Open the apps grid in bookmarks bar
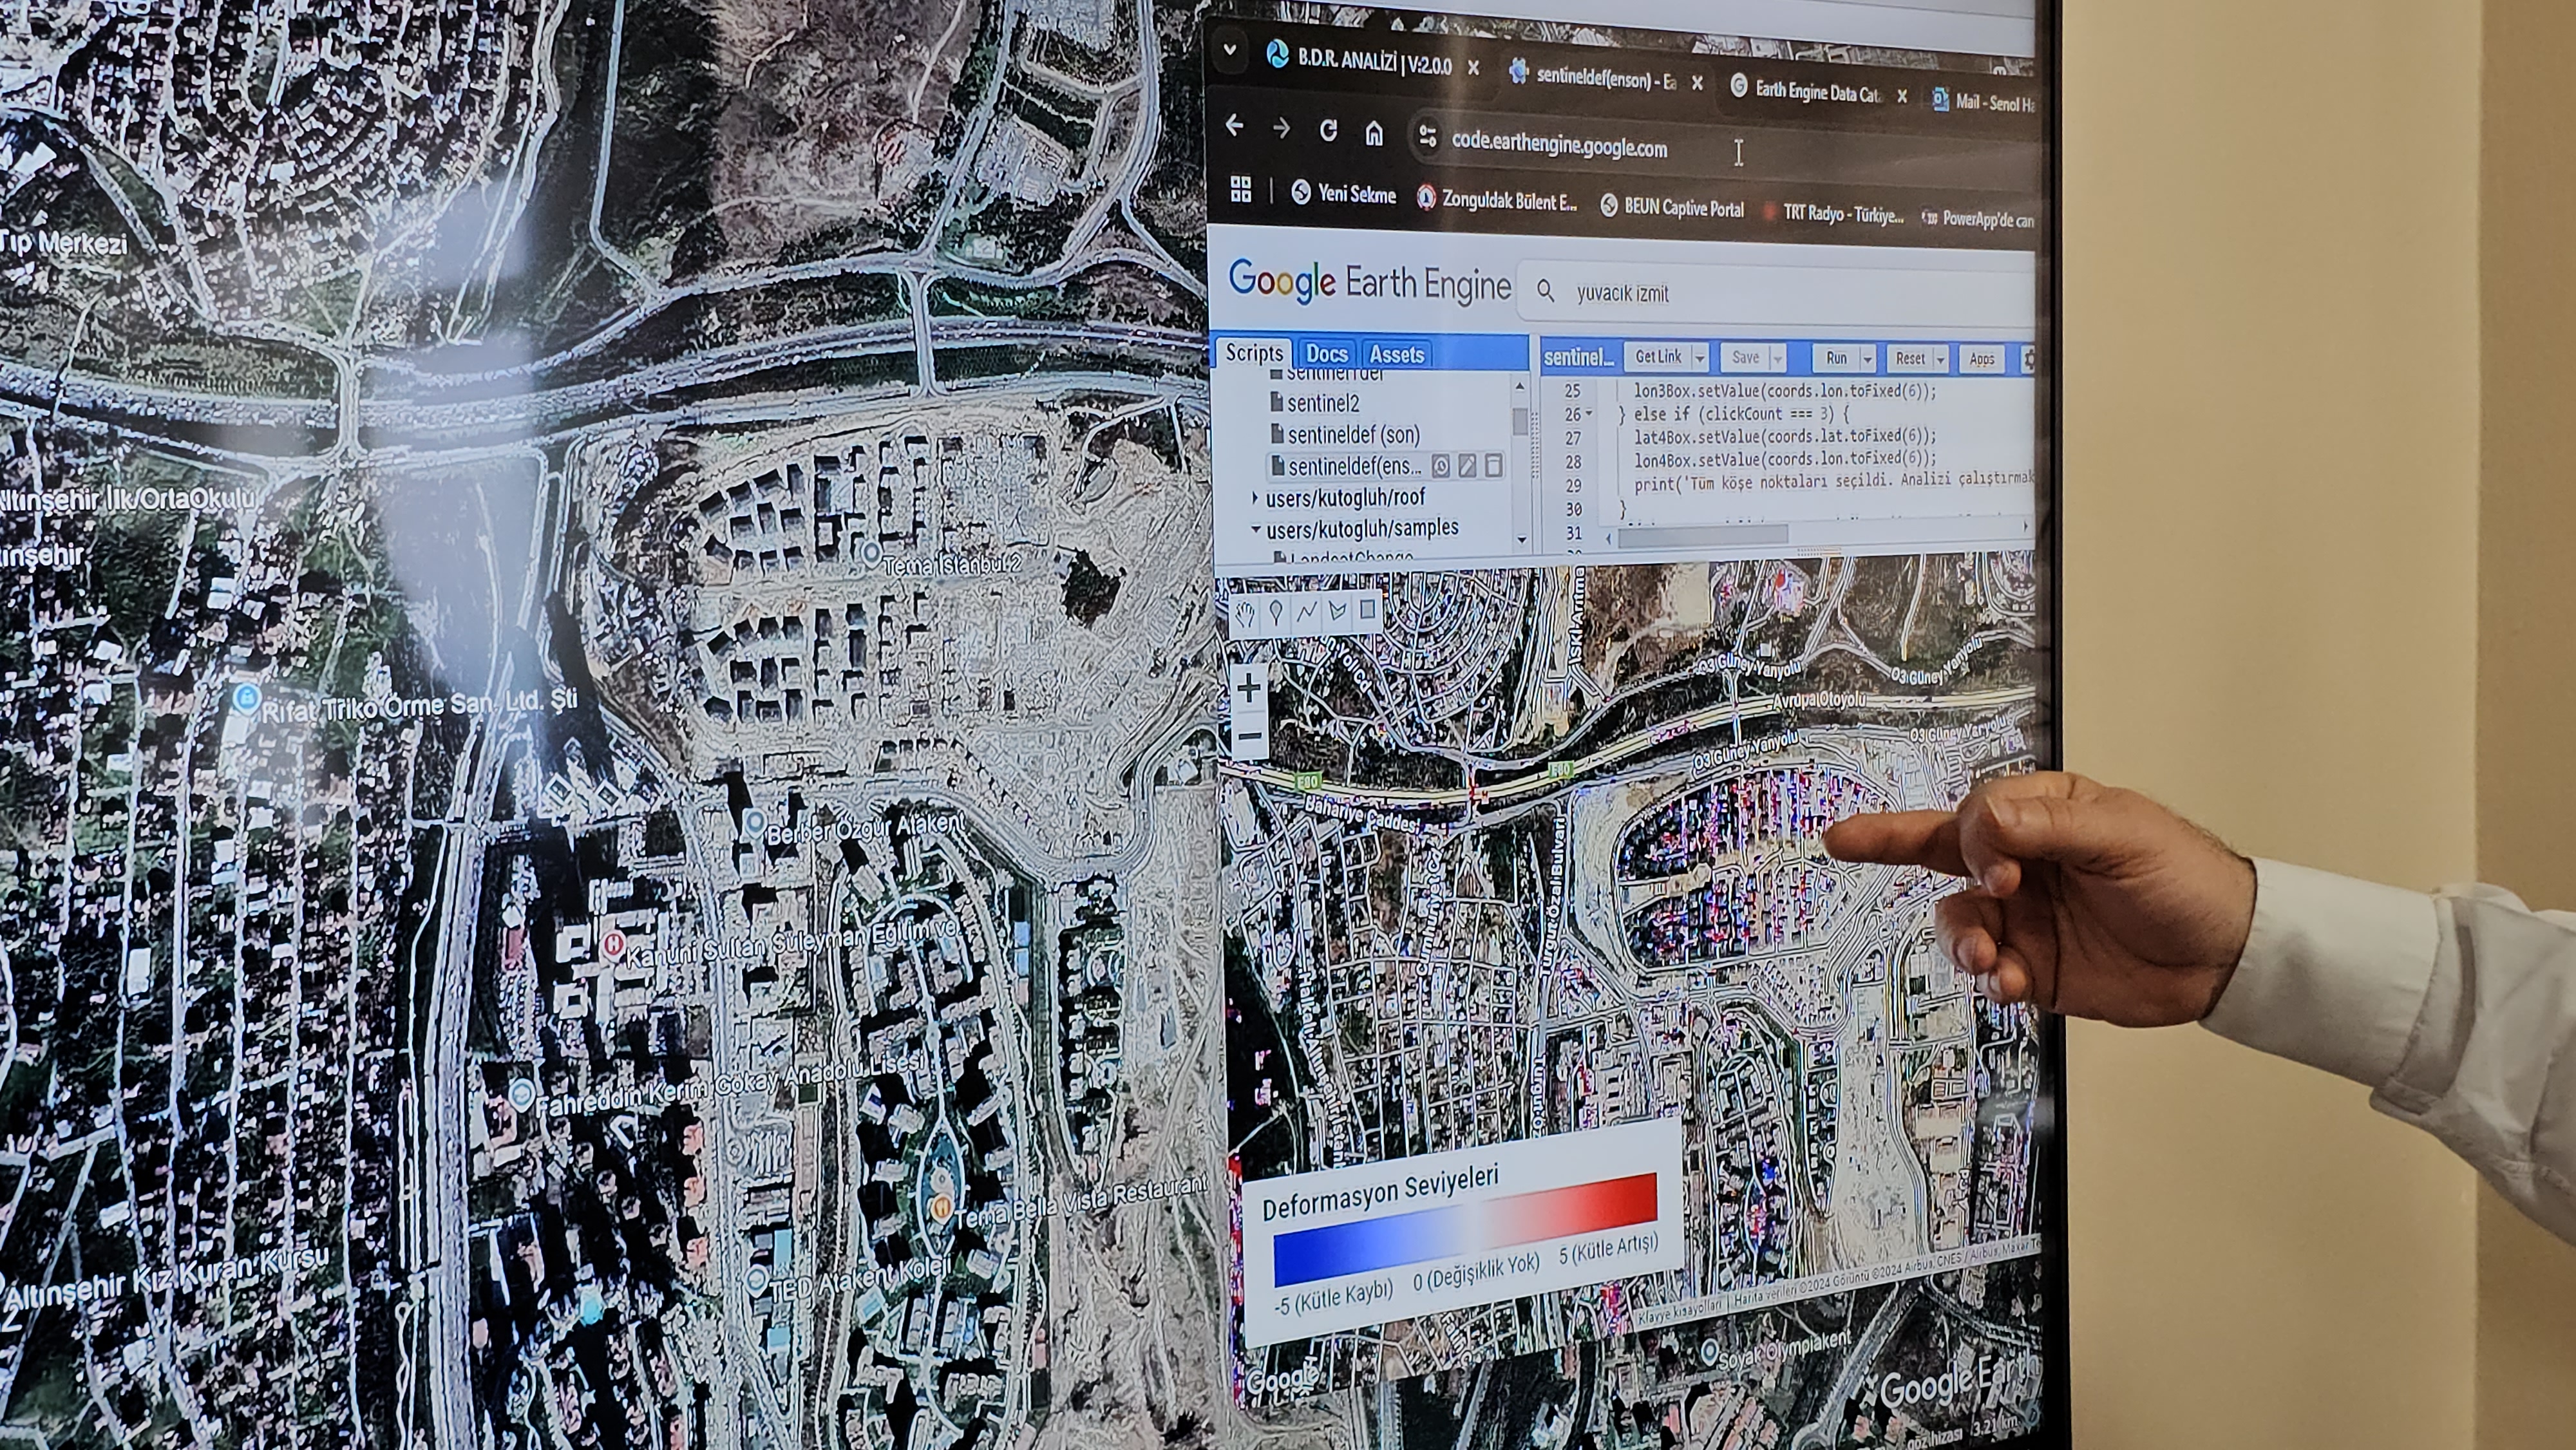 [x=1241, y=188]
